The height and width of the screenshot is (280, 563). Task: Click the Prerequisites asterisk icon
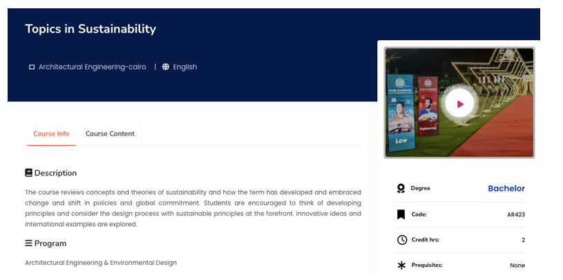click(x=401, y=265)
